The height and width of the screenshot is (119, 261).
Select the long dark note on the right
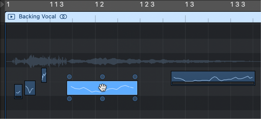tap(213, 78)
